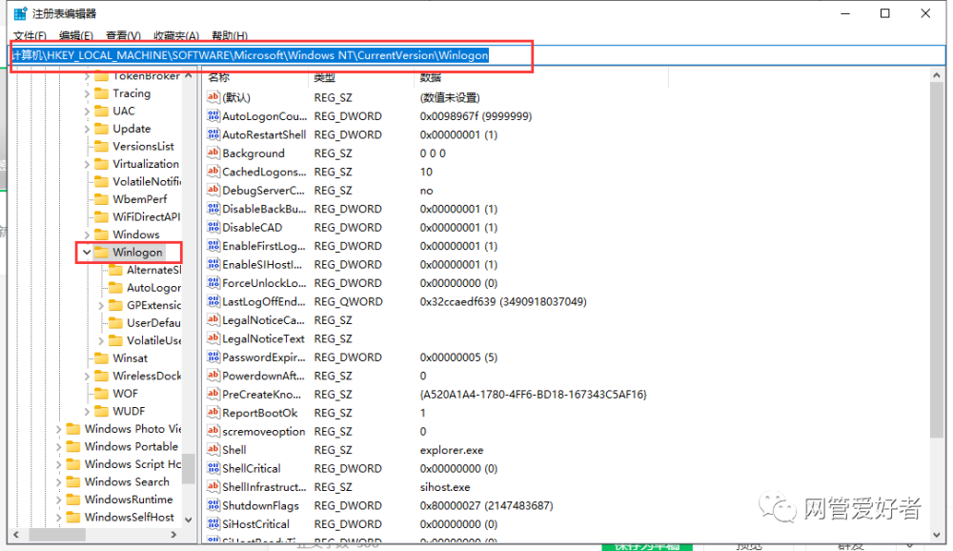Open the 查看(V) menu
Viewport: 953px width, 551px height.
pyautogui.click(x=123, y=36)
